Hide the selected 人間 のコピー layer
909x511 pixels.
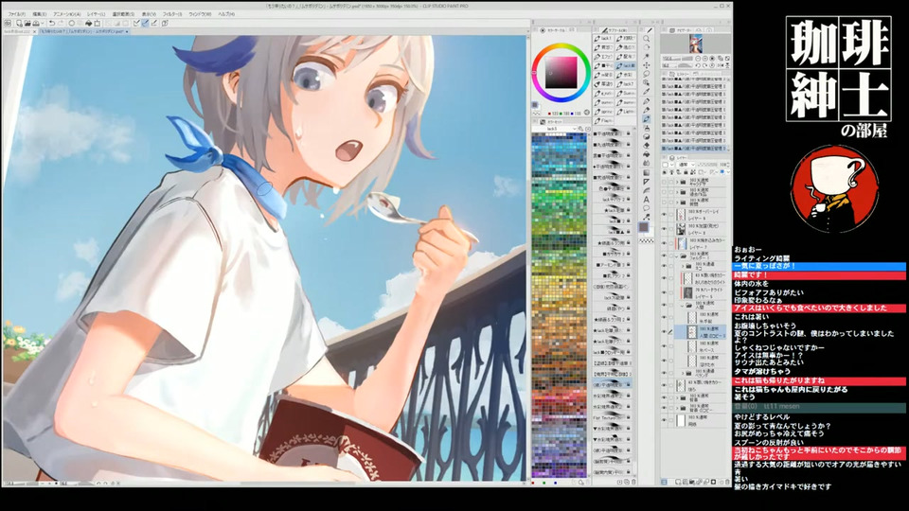point(664,331)
